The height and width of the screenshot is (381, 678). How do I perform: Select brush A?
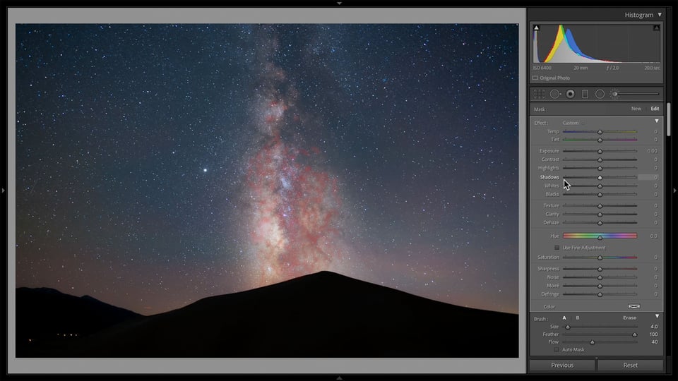[564, 318]
